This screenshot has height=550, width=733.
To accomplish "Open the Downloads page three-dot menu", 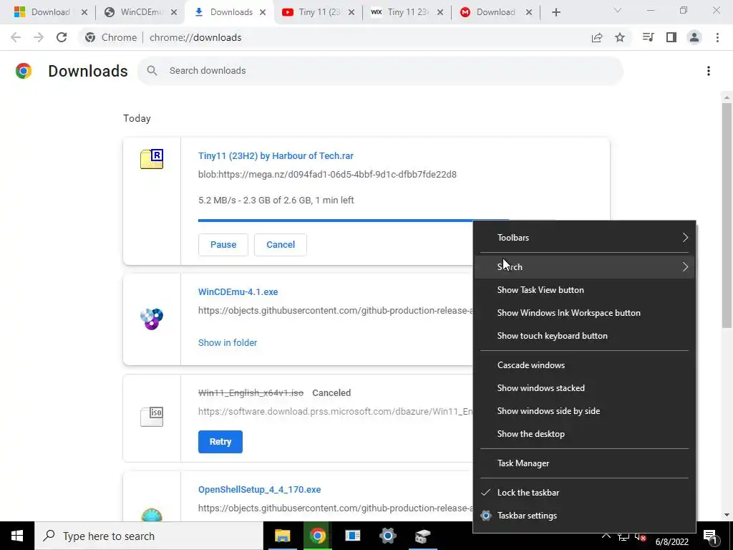I will coord(709,71).
